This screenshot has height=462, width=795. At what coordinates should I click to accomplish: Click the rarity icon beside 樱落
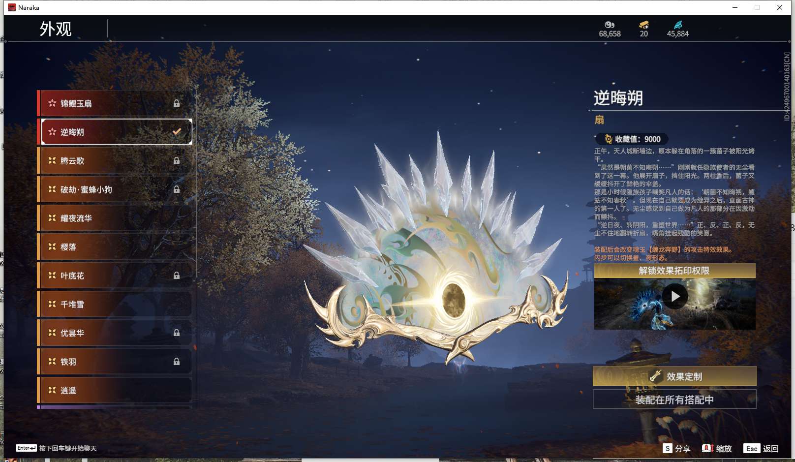pos(52,246)
